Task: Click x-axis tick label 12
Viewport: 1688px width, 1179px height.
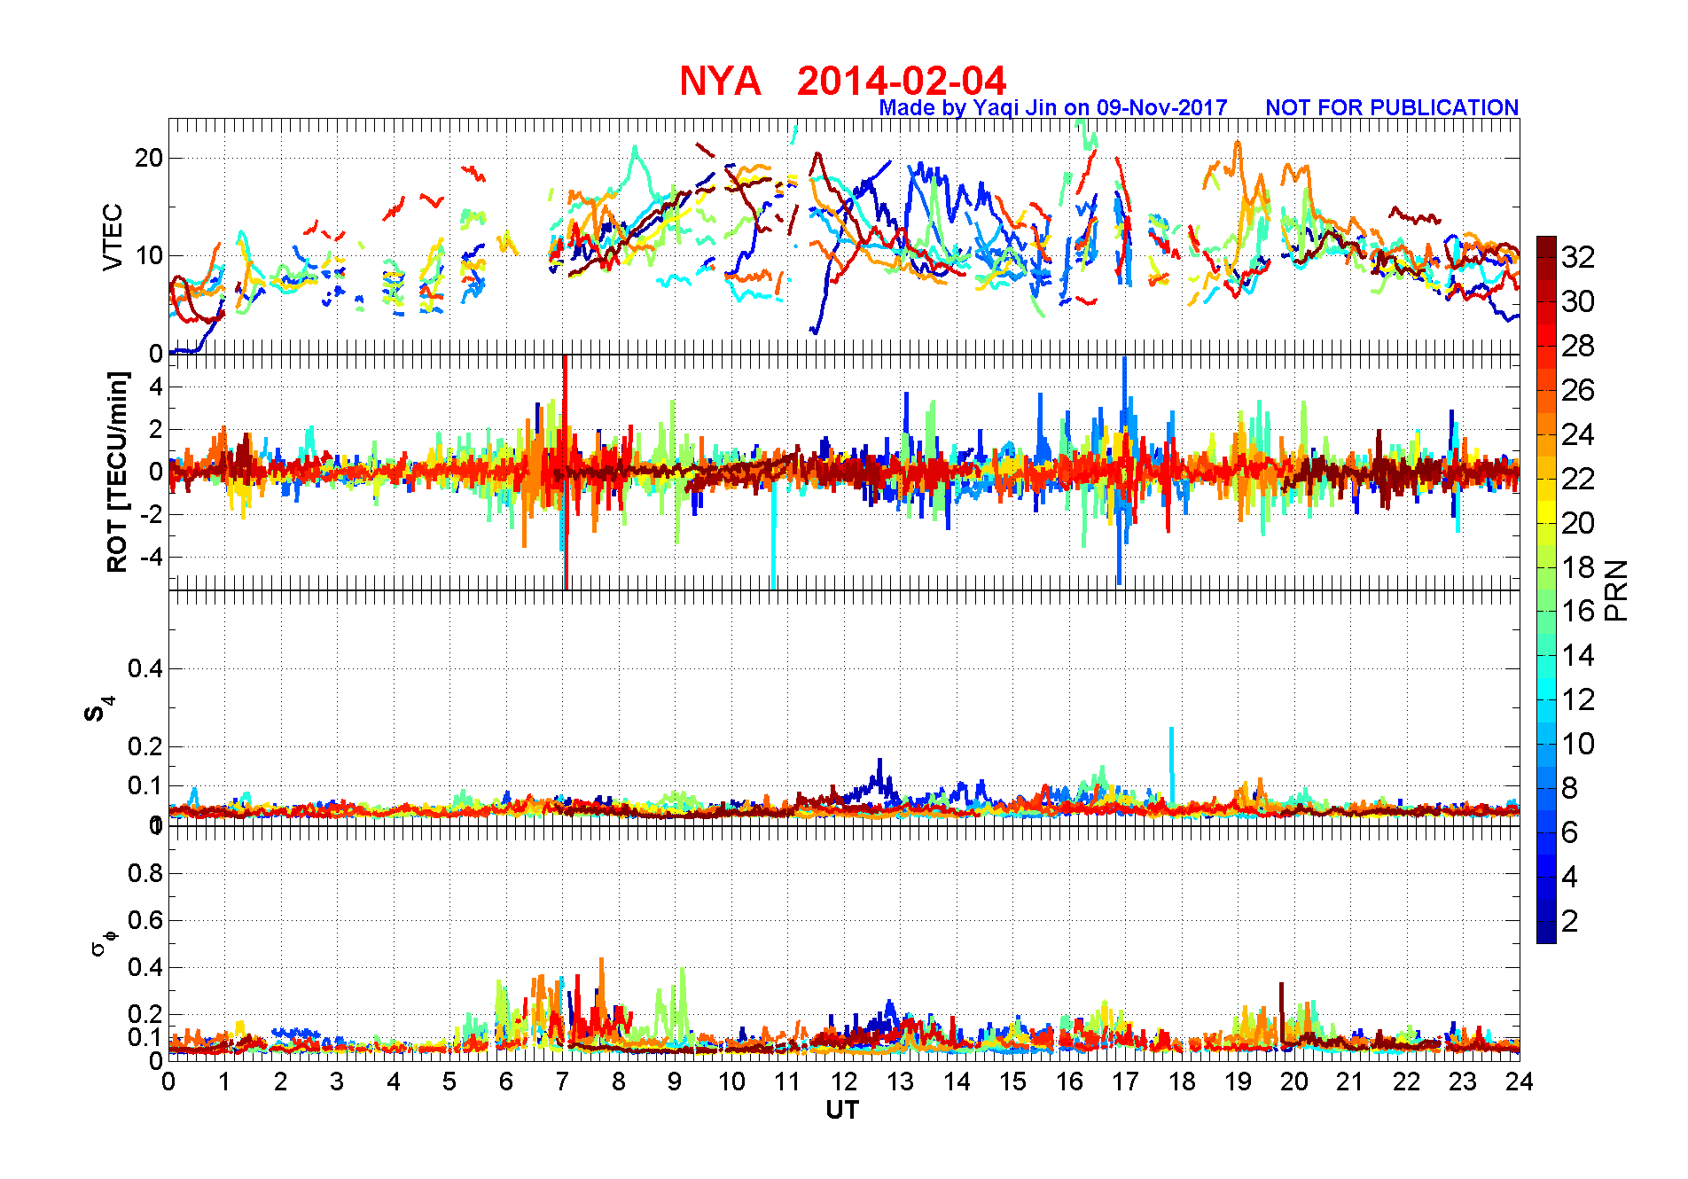Action: [844, 1081]
